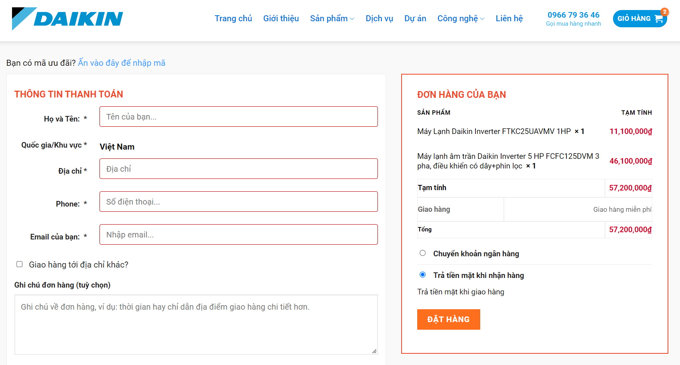Click the Email input field
This screenshot has height=365, width=680.
[x=239, y=235]
